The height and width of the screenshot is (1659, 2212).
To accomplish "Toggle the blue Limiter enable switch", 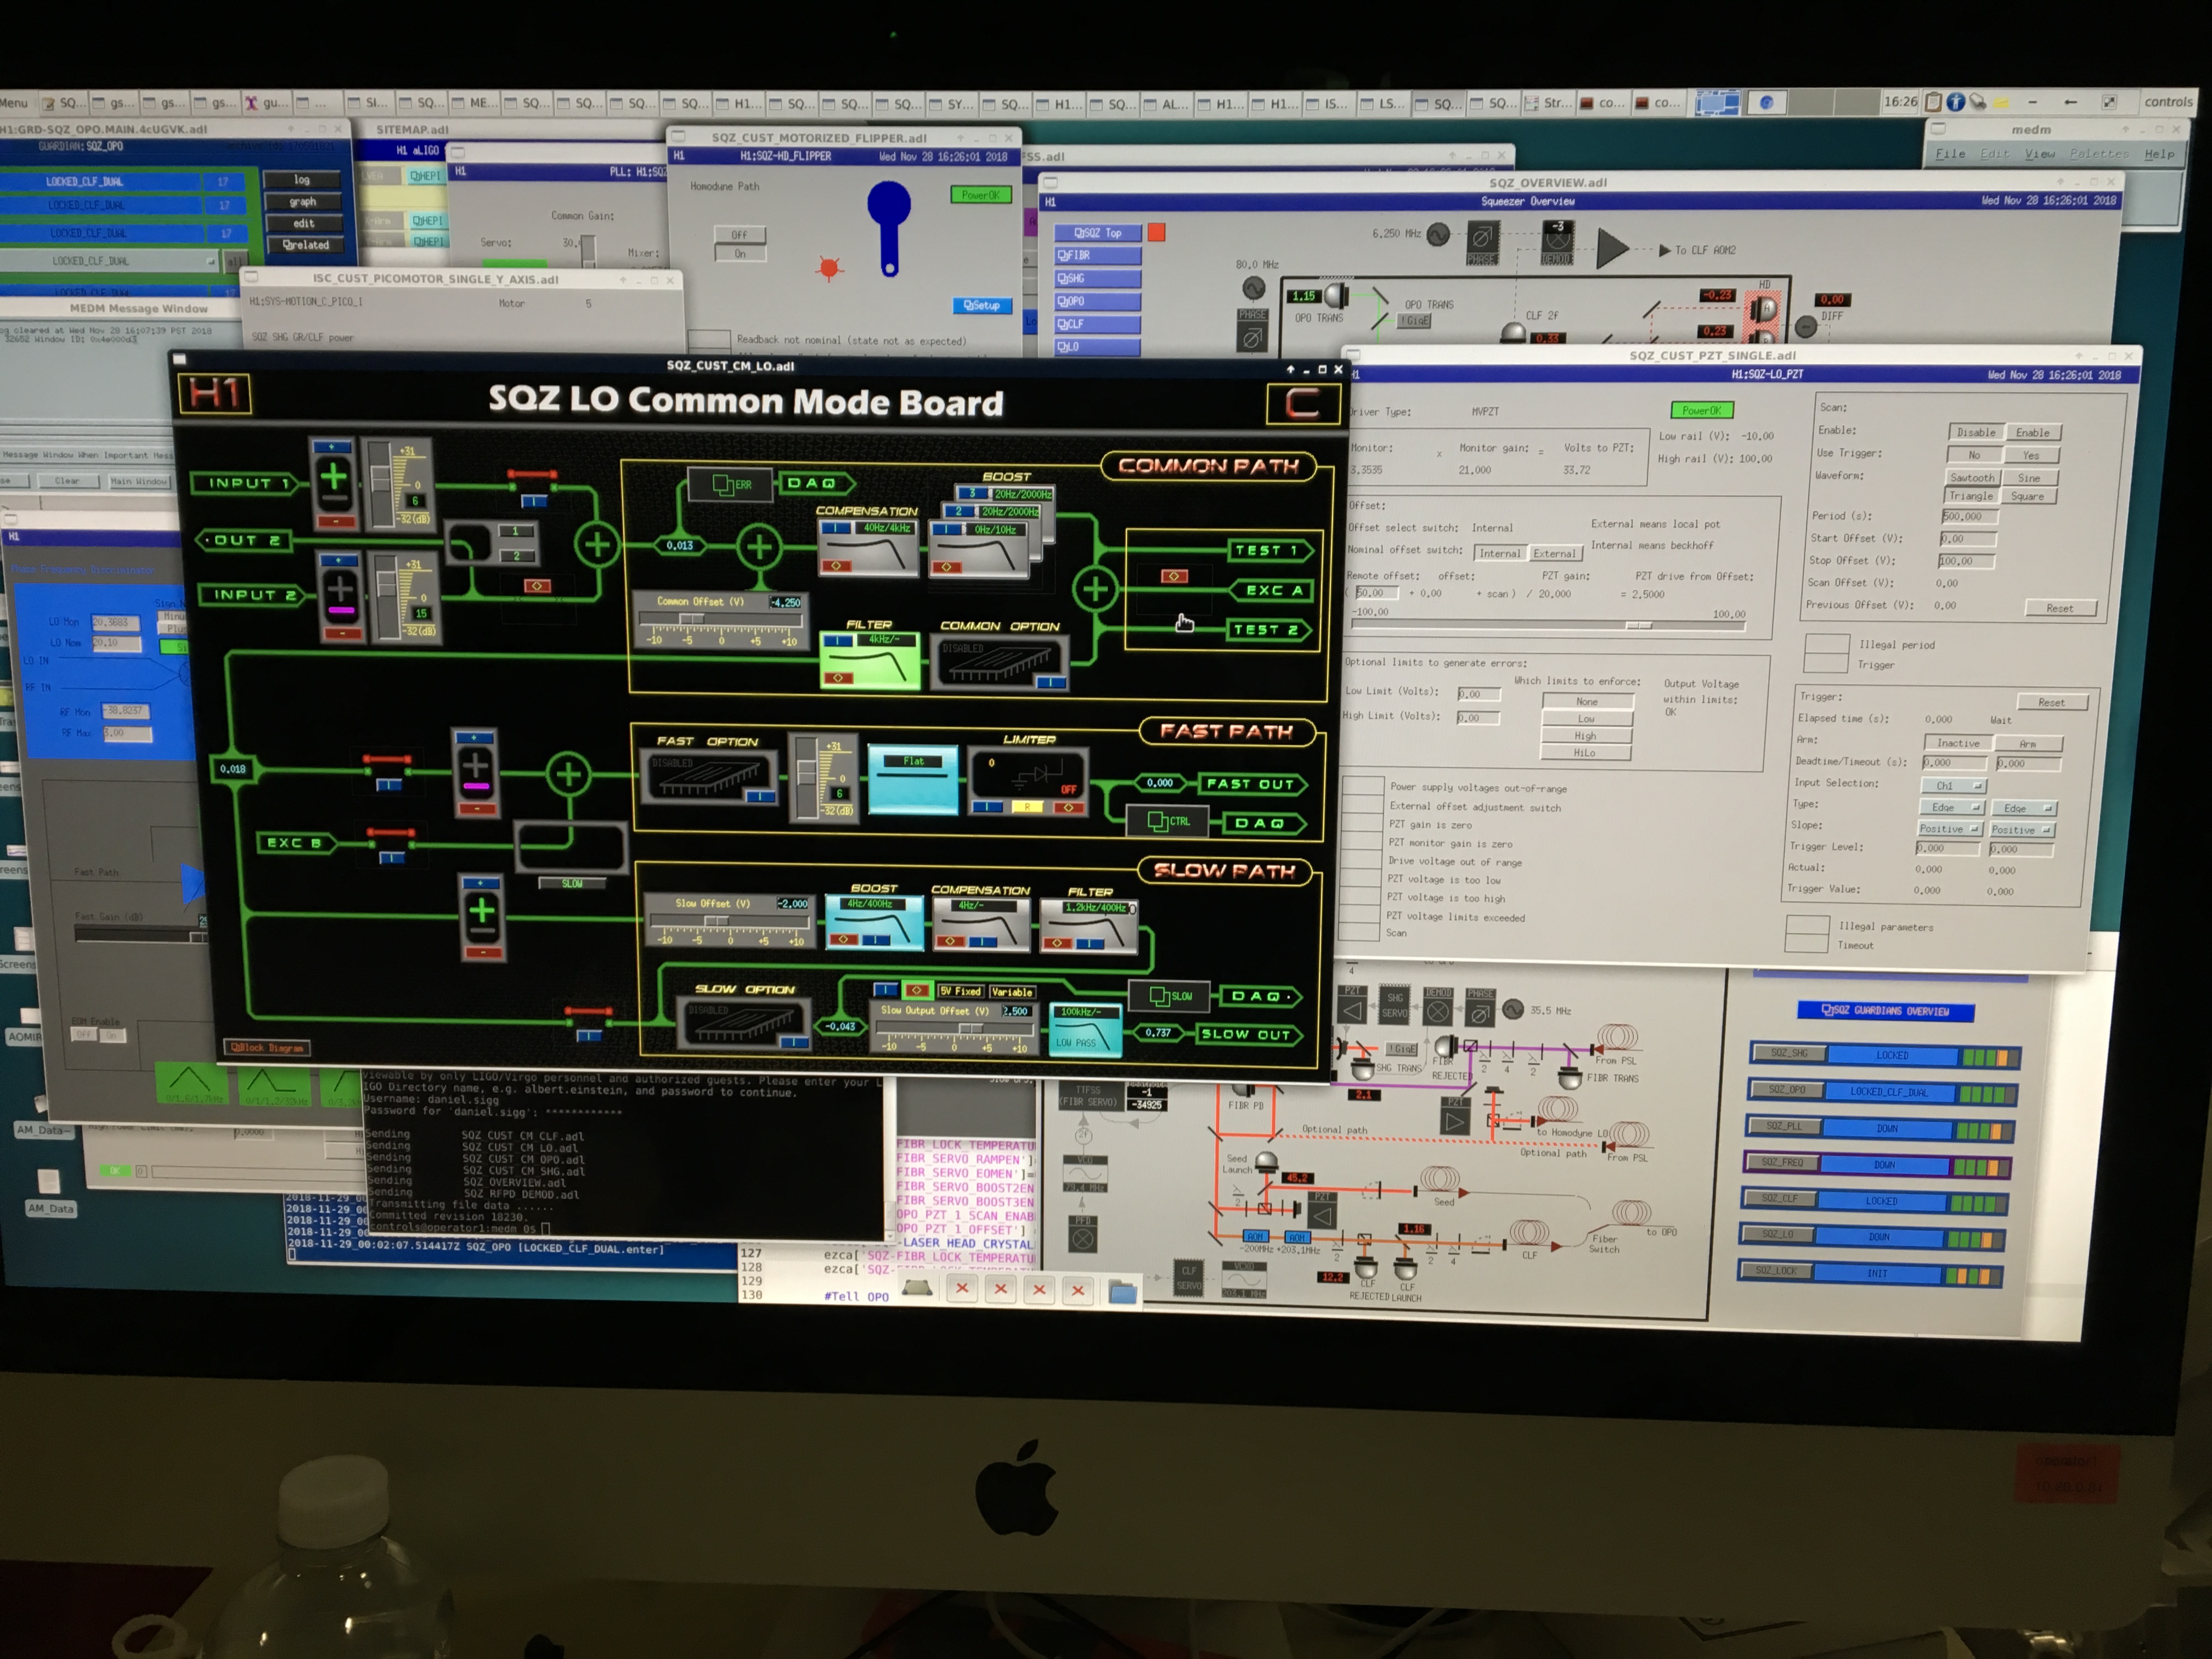I will coord(988,806).
